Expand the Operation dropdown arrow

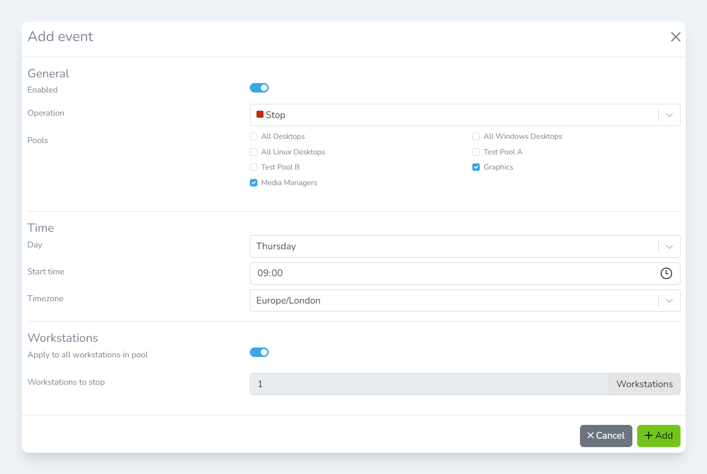tap(669, 115)
